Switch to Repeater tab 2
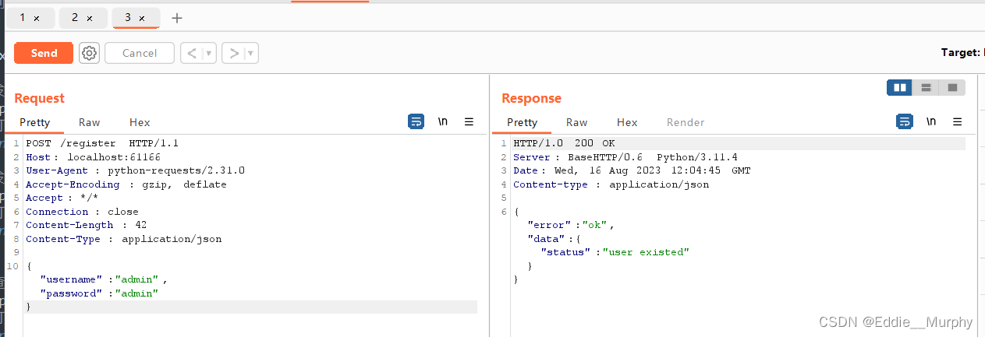This screenshot has width=985, height=337. pos(75,17)
